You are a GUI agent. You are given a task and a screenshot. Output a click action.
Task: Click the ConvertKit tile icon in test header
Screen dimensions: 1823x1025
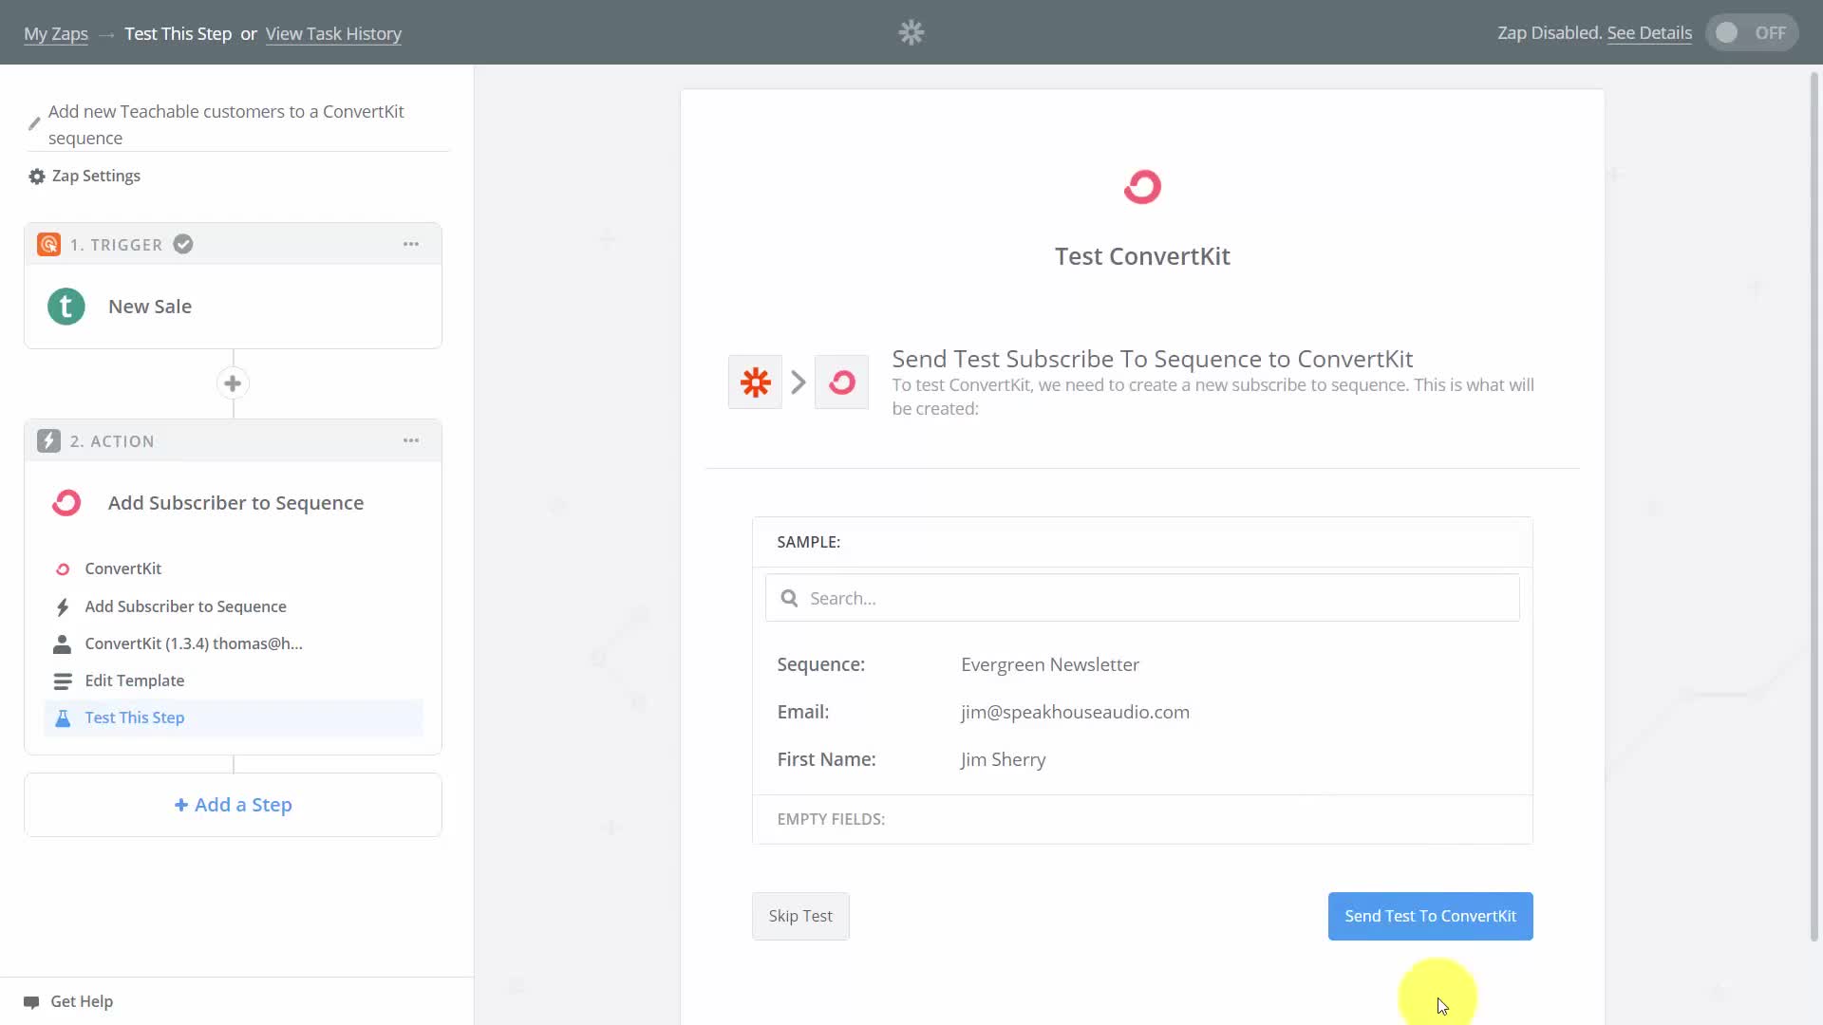click(841, 382)
